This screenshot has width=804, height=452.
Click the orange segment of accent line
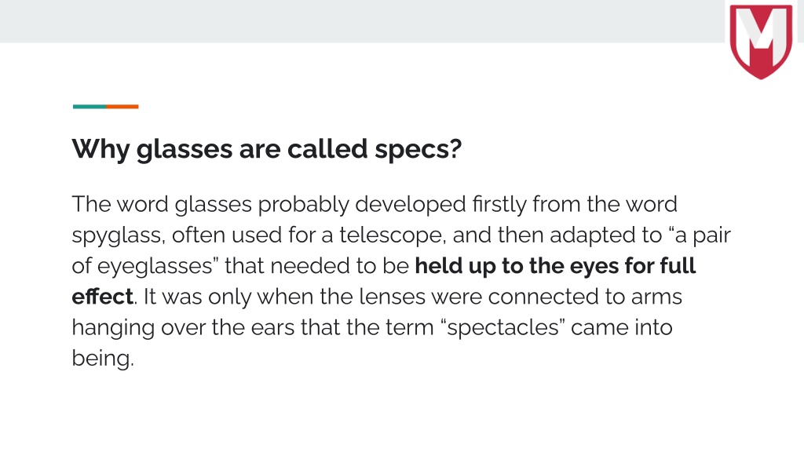click(x=122, y=107)
